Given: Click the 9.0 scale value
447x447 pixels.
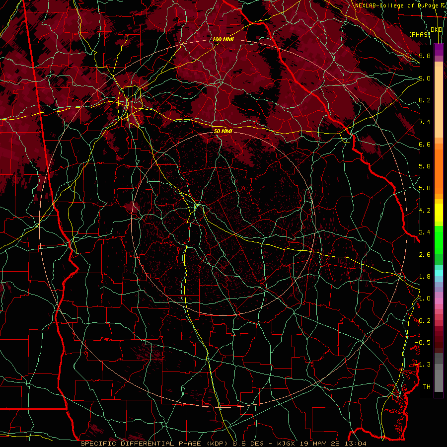Looking at the screenshot, I should (425, 78).
